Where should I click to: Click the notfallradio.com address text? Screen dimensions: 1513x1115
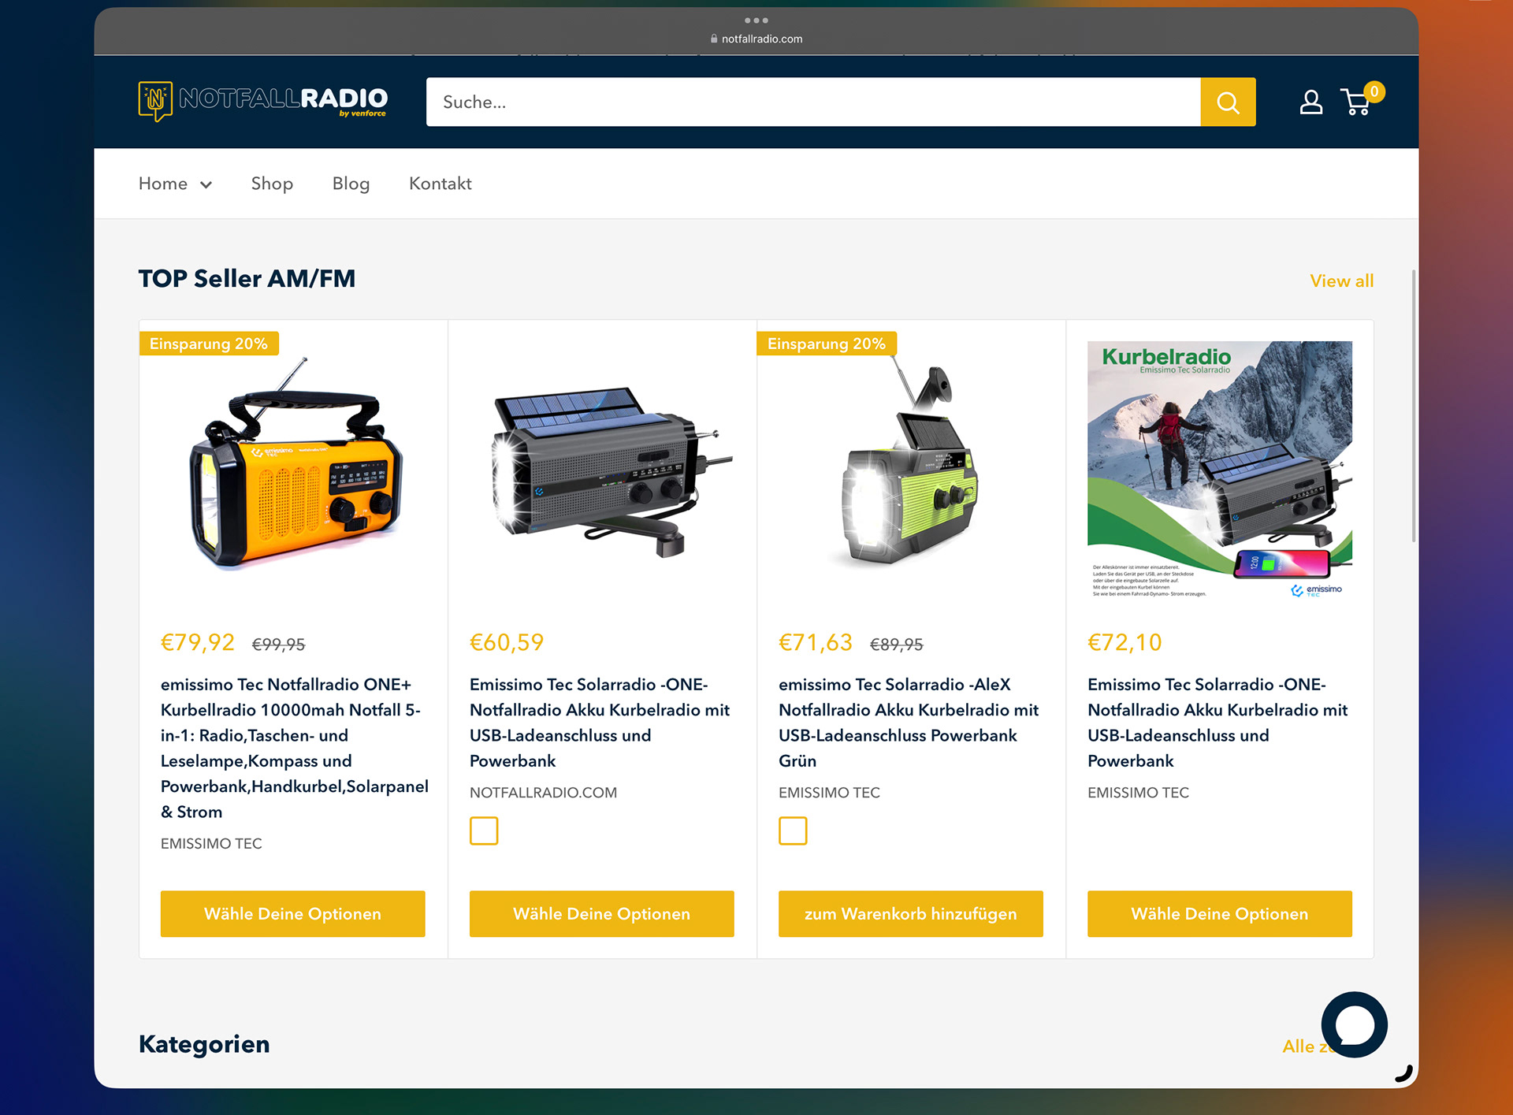[x=762, y=39]
